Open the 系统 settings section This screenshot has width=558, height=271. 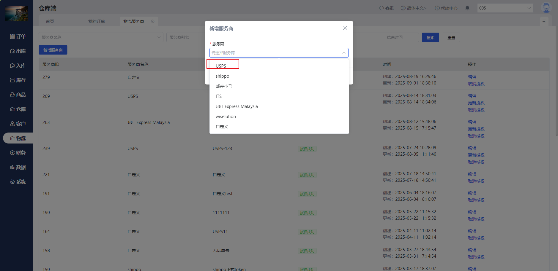18,182
